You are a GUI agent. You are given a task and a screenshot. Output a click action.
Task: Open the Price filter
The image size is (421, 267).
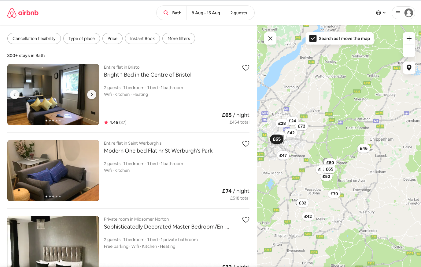coord(113,38)
